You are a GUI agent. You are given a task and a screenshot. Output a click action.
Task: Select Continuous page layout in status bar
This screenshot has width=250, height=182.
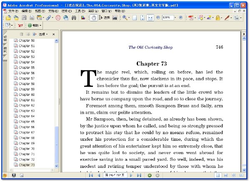(225, 175)
